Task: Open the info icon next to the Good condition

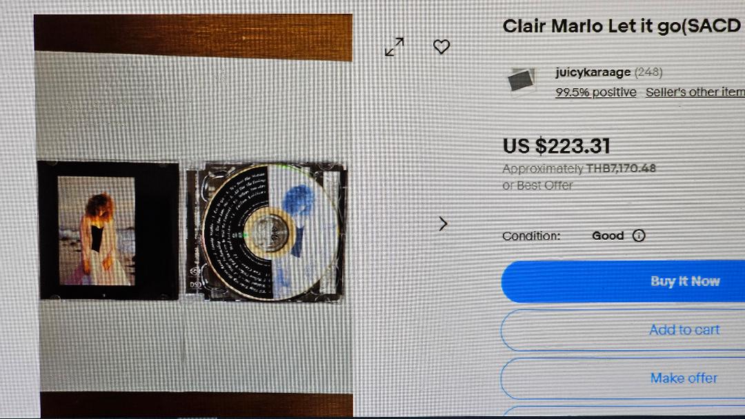Action: 639,236
